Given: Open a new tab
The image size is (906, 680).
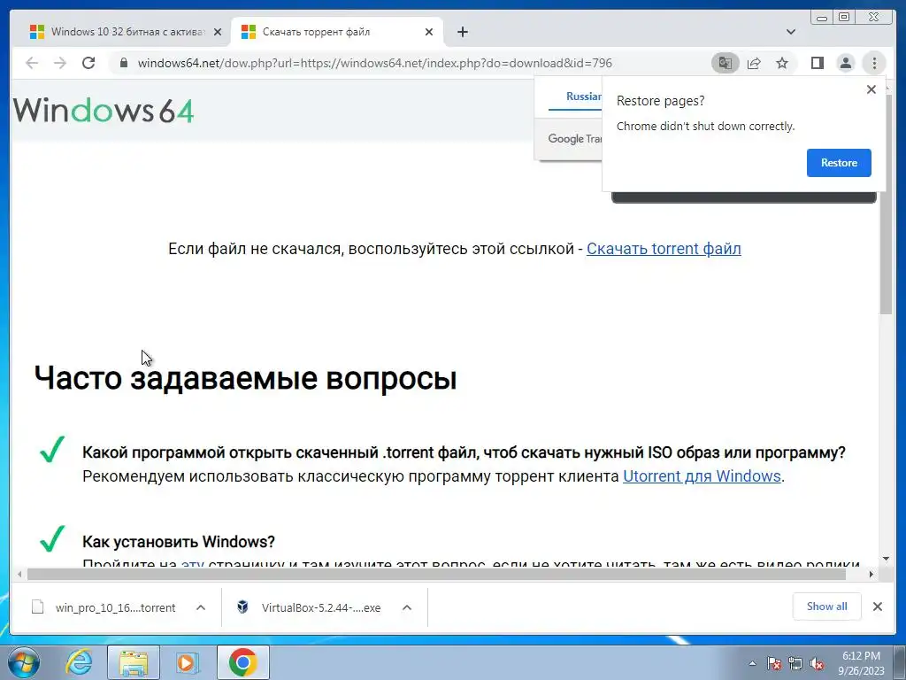Looking at the screenshot, I should point(462,32).
